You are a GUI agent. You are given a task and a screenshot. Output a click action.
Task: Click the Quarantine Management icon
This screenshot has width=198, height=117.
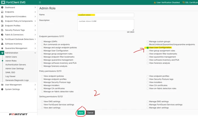pyautogui.click(x=2, y=48)
